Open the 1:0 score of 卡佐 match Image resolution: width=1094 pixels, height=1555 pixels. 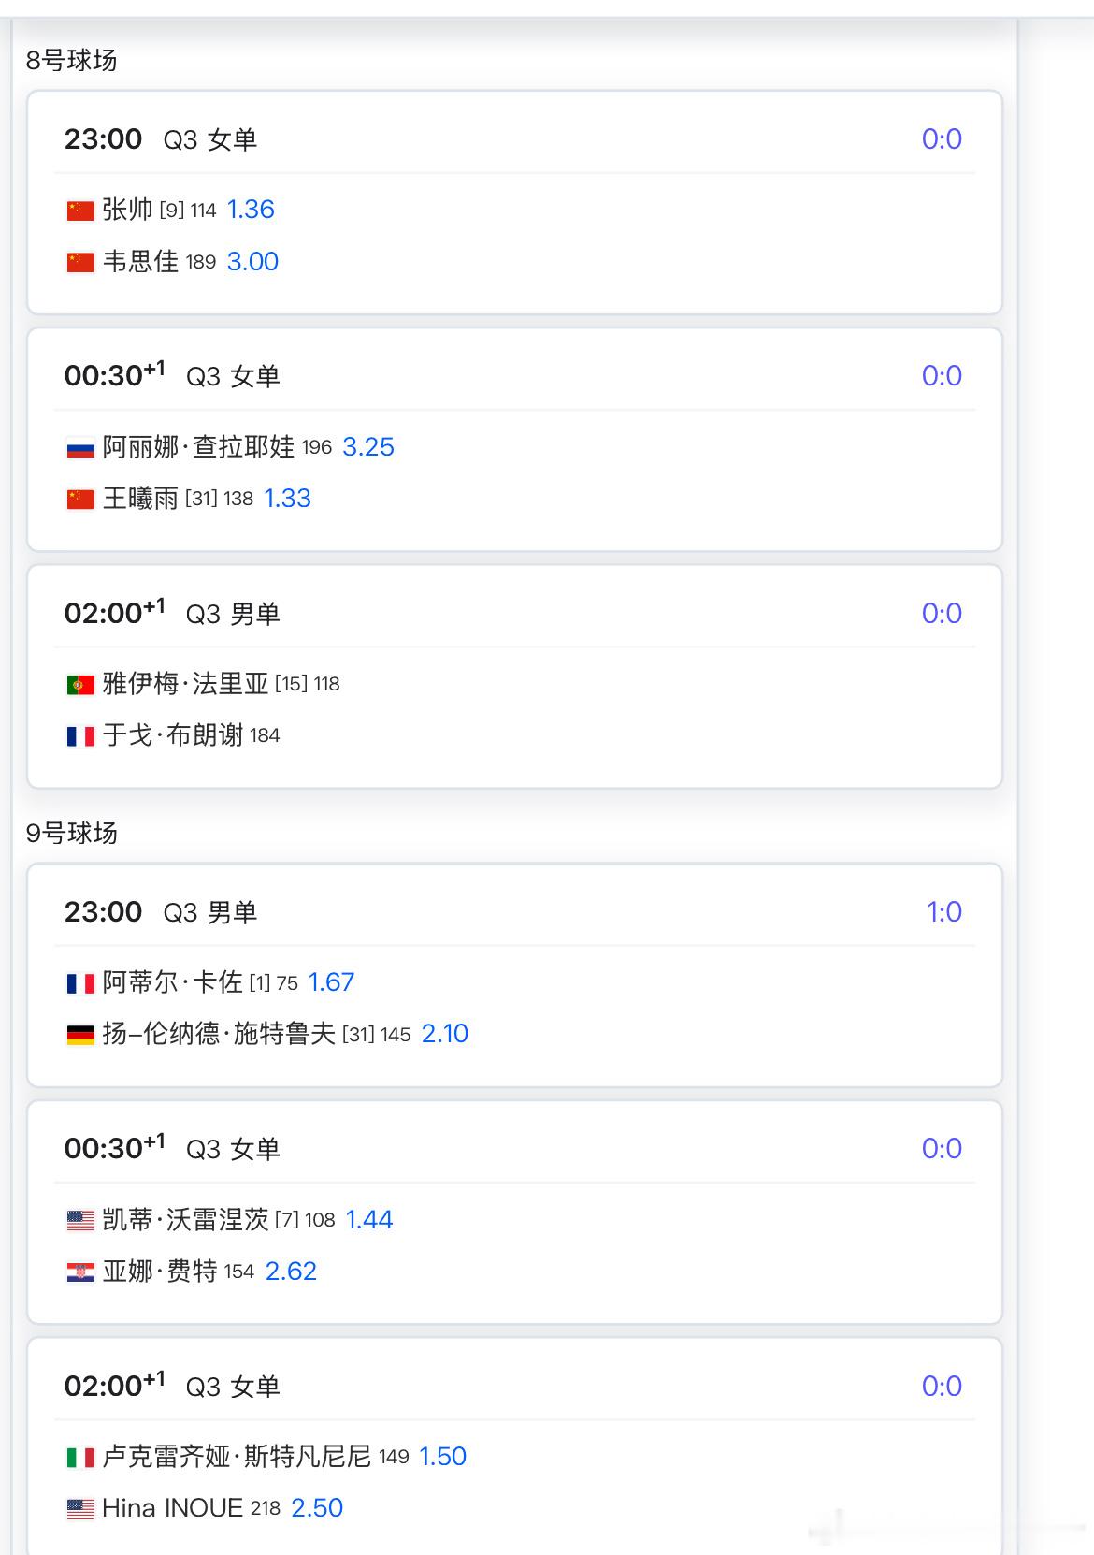pyautogui.click(x=944, y=912)
